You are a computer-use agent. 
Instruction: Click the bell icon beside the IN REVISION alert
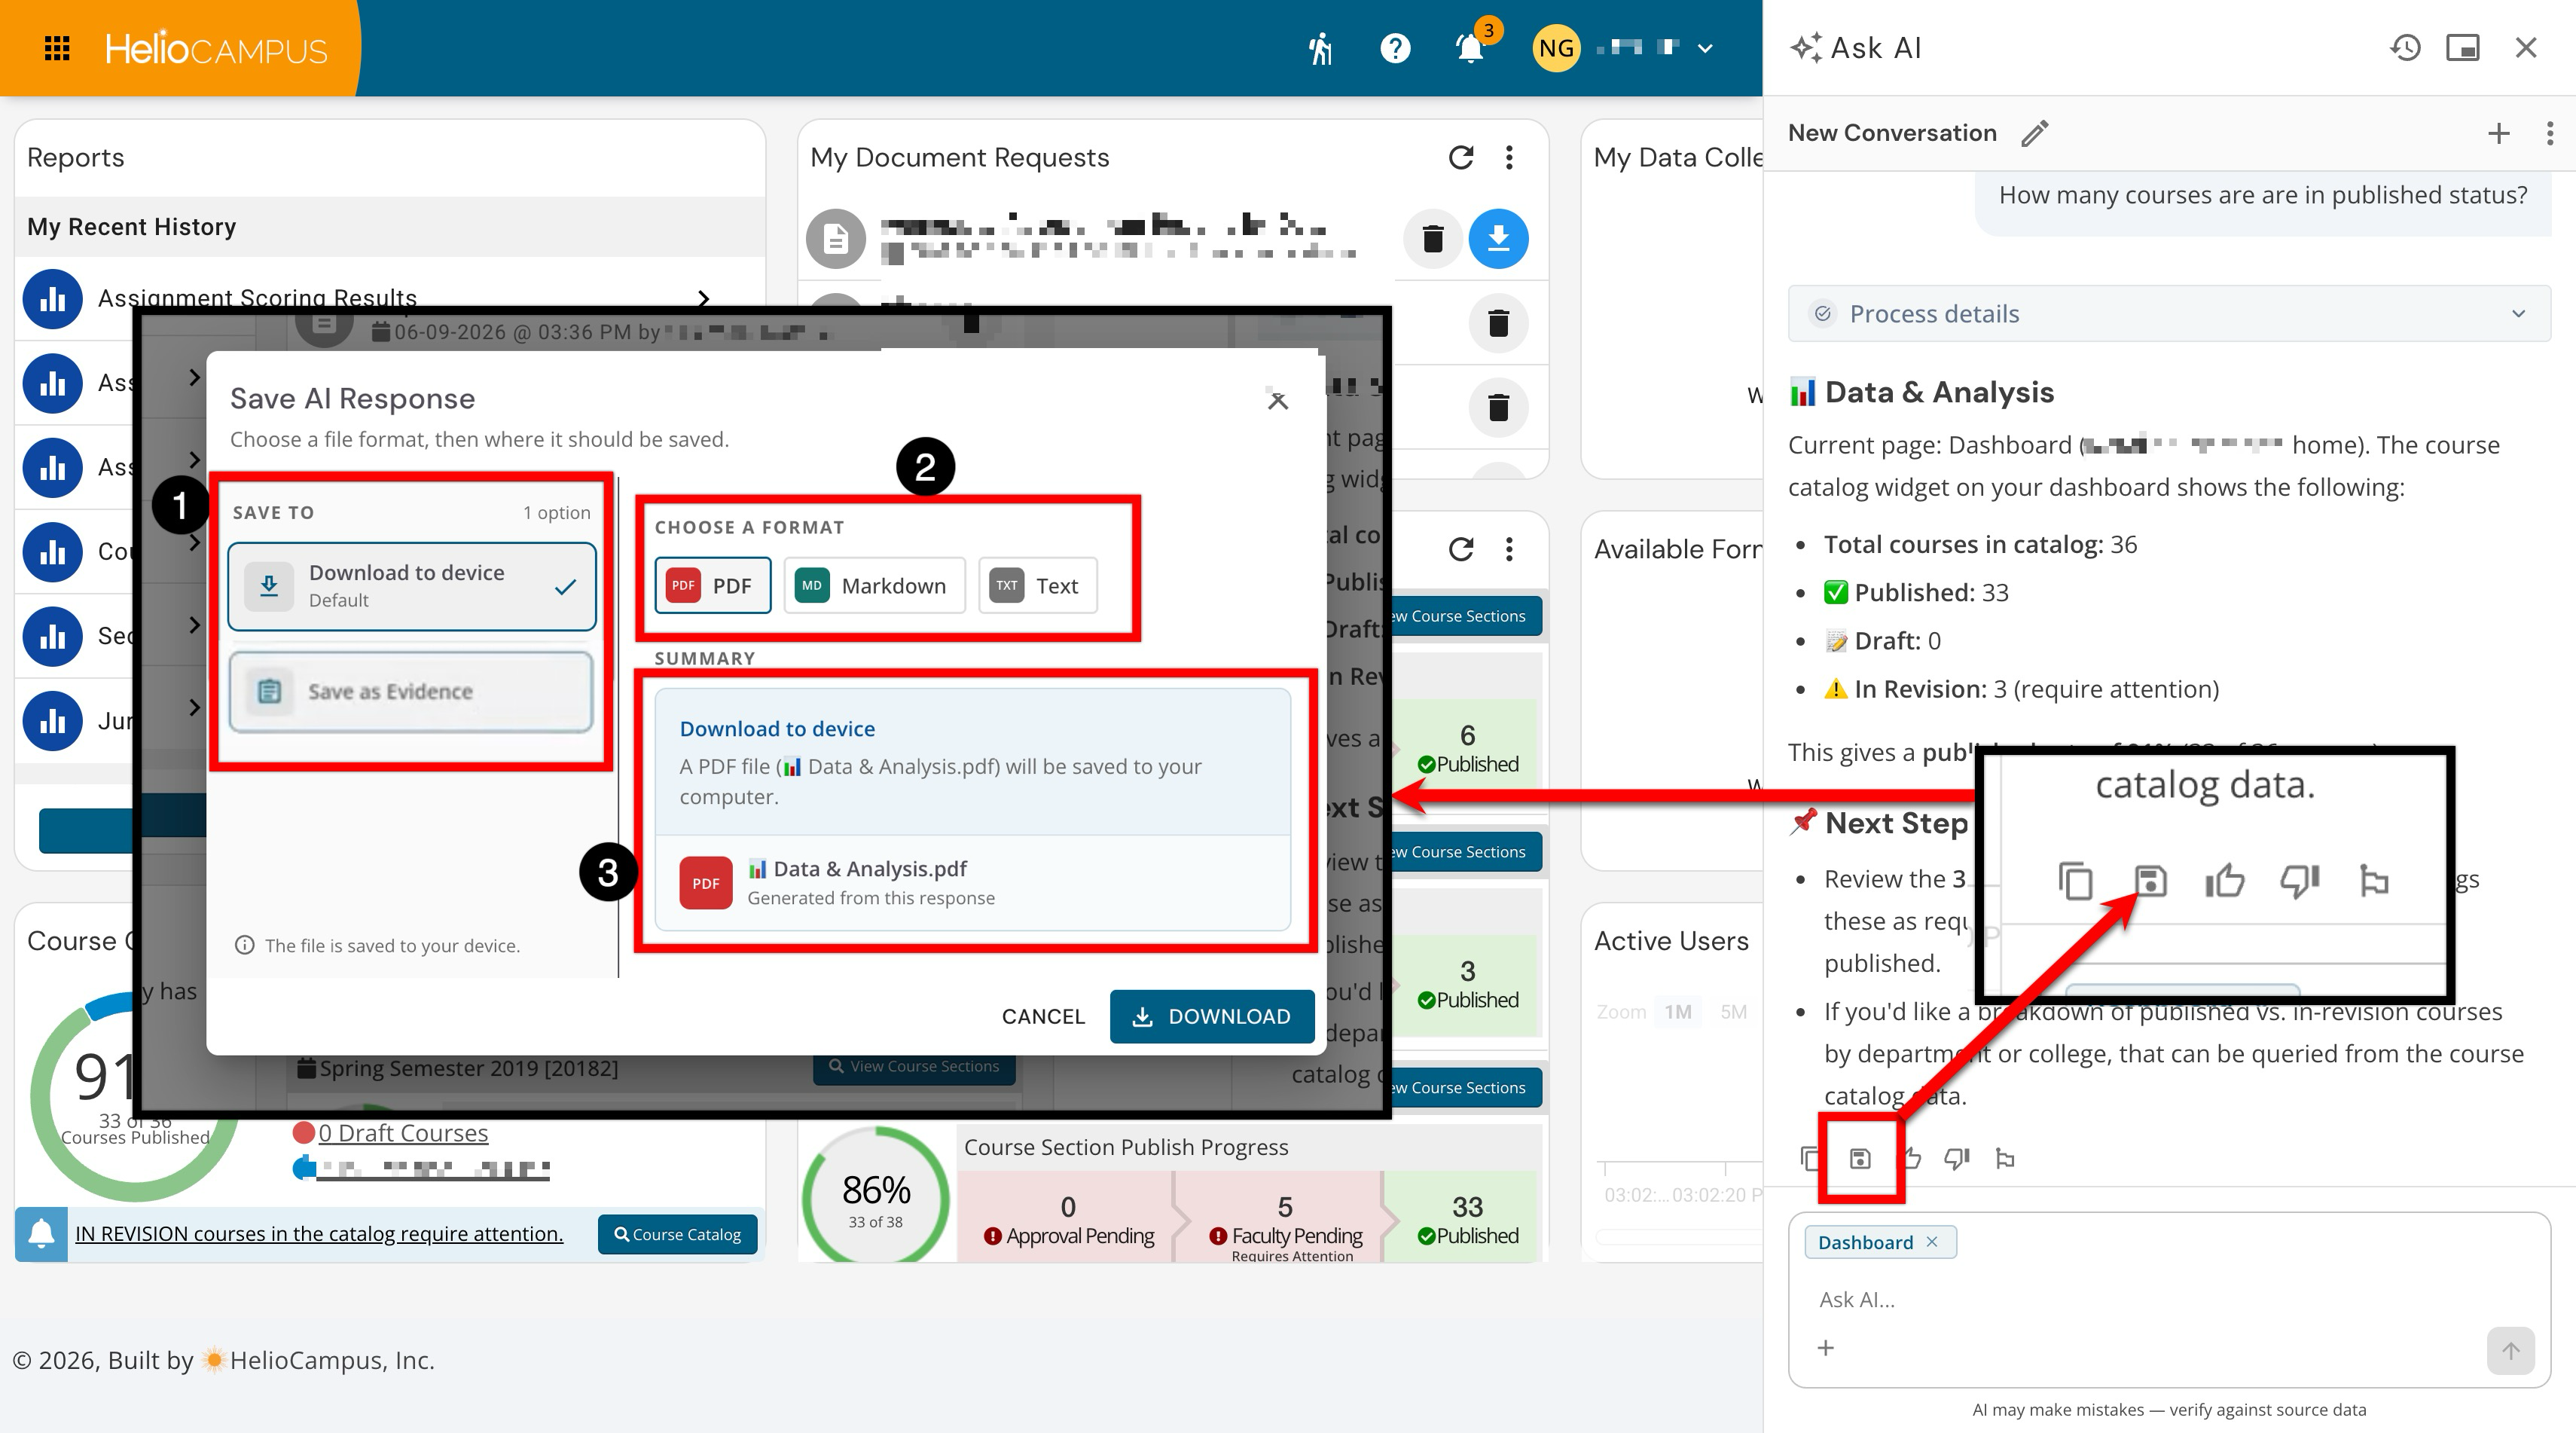[41, 1234]
